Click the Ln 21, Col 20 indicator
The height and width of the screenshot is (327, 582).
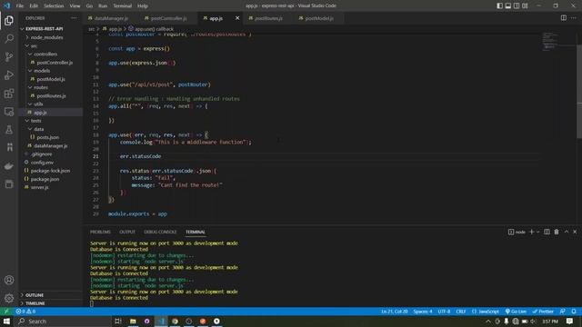pyautogui.click(x=394, y=312)
